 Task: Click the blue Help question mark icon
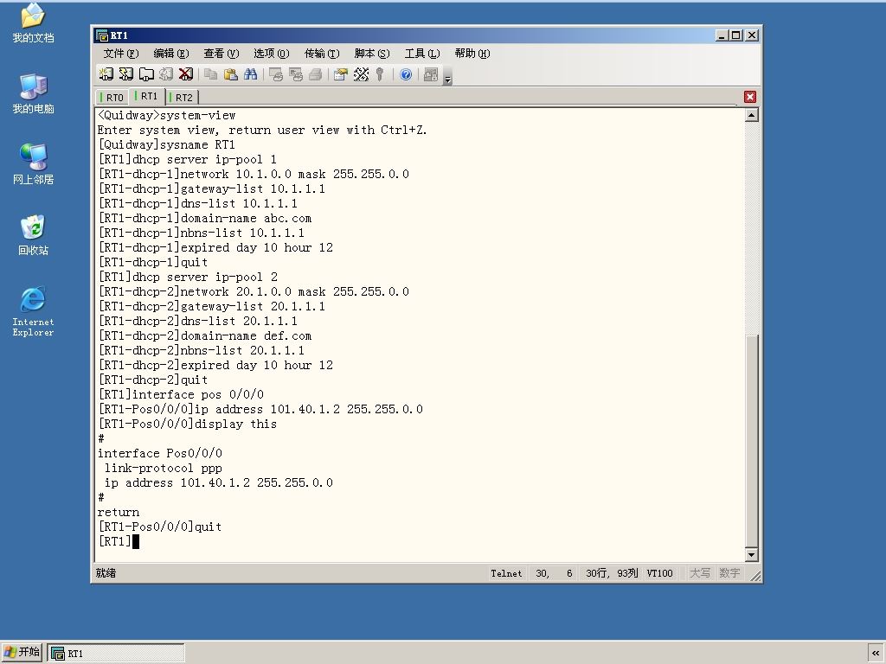(406, 74)
